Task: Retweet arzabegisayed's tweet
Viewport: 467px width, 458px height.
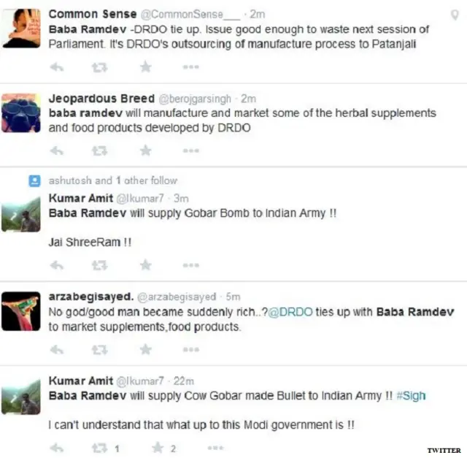Action: [x=99, y=349]
